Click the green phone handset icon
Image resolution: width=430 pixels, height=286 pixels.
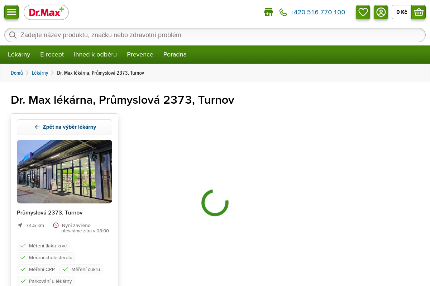tap(283, 13)
